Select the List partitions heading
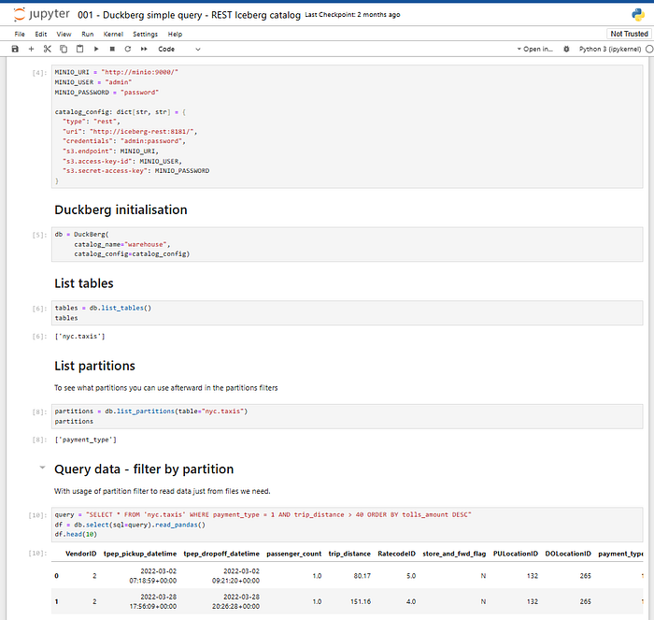 [x=94, y=366]
